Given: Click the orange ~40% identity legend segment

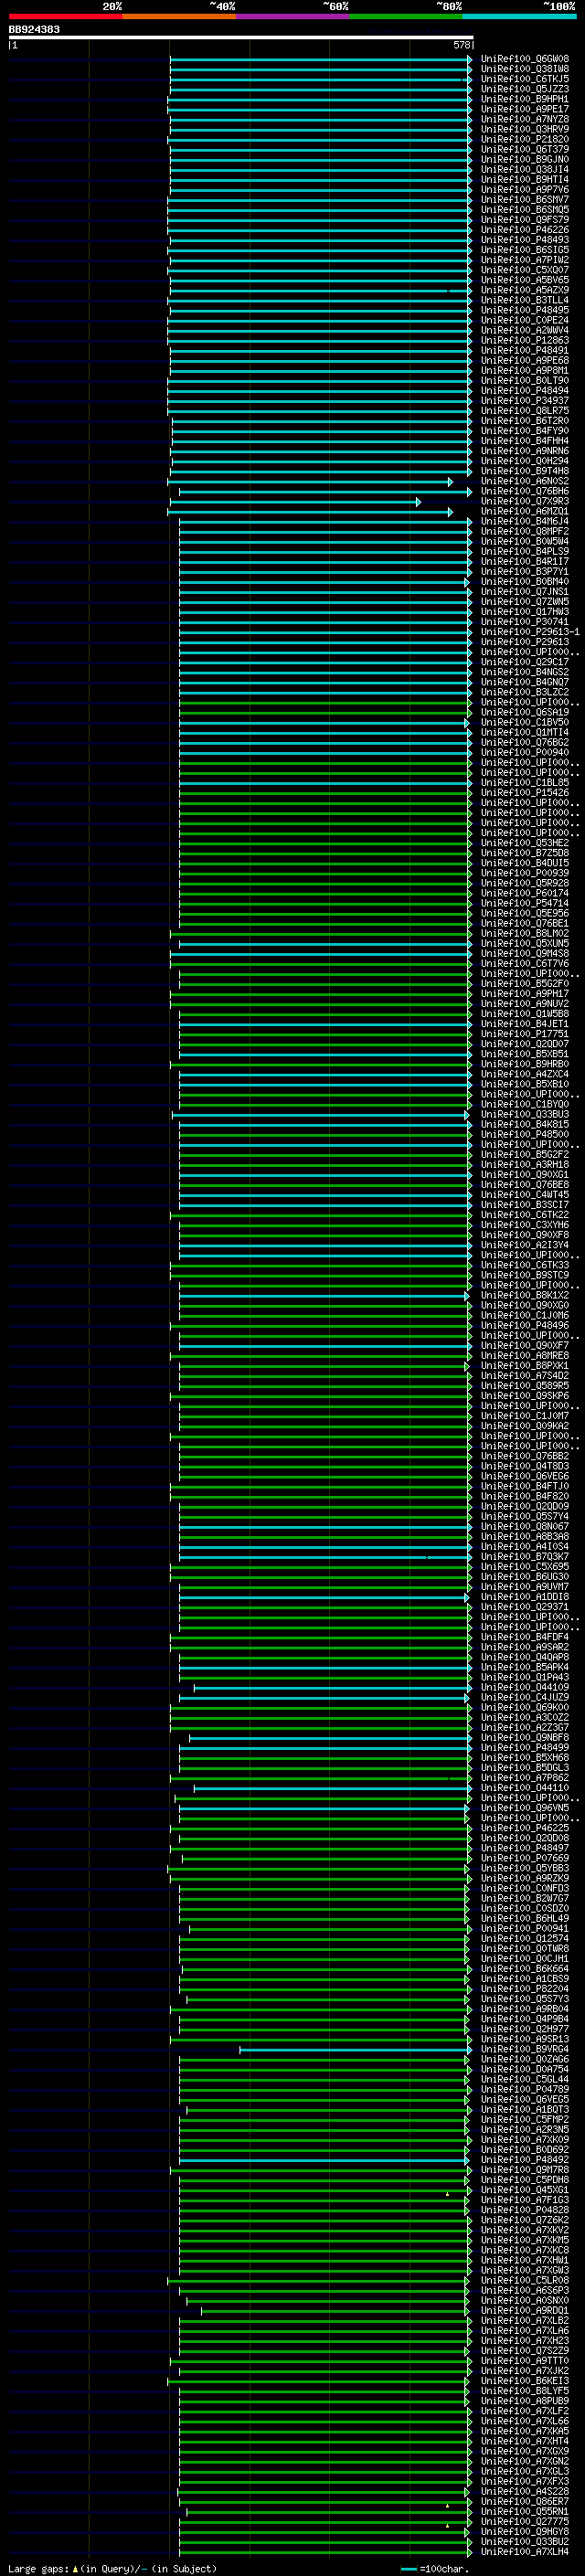Looking at the screenshot, I should pos(179,16).
